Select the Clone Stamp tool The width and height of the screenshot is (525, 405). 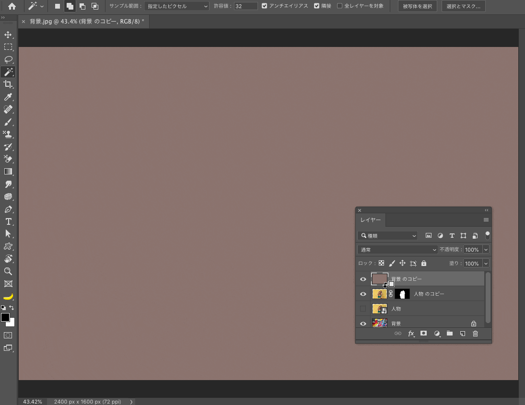[x=8, y=134]
